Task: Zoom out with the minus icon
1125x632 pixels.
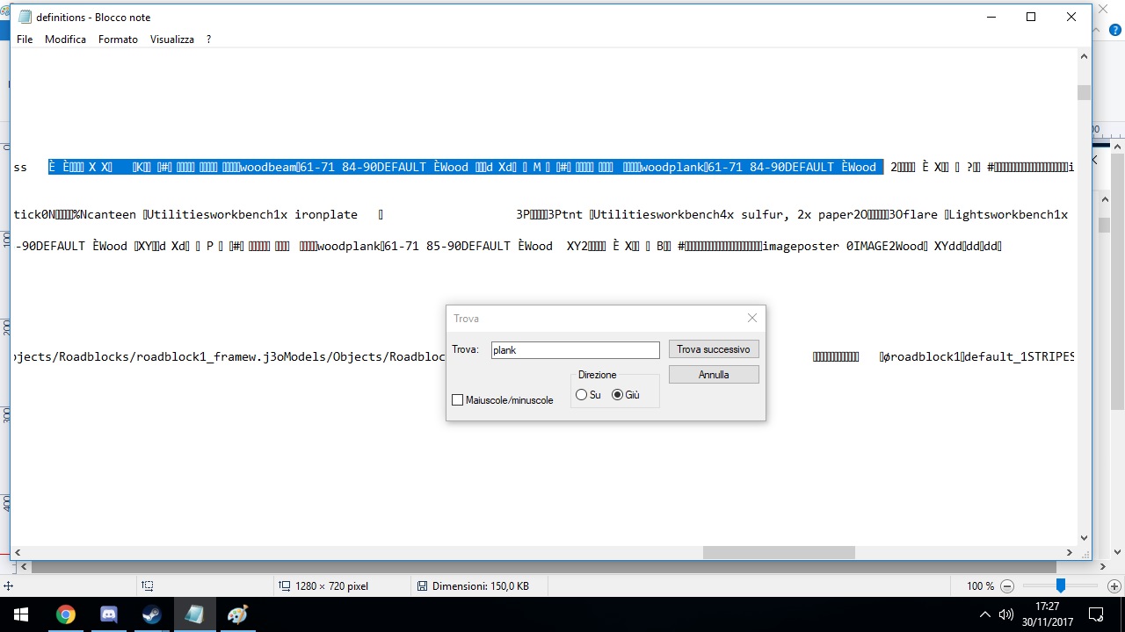Action: coord(1007,586)
